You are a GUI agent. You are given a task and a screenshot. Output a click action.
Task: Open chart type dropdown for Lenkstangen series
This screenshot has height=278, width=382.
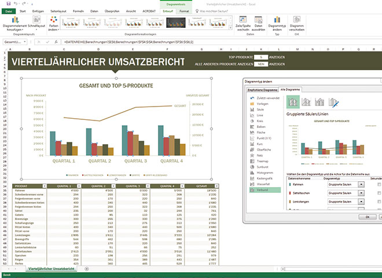[361, 202]
